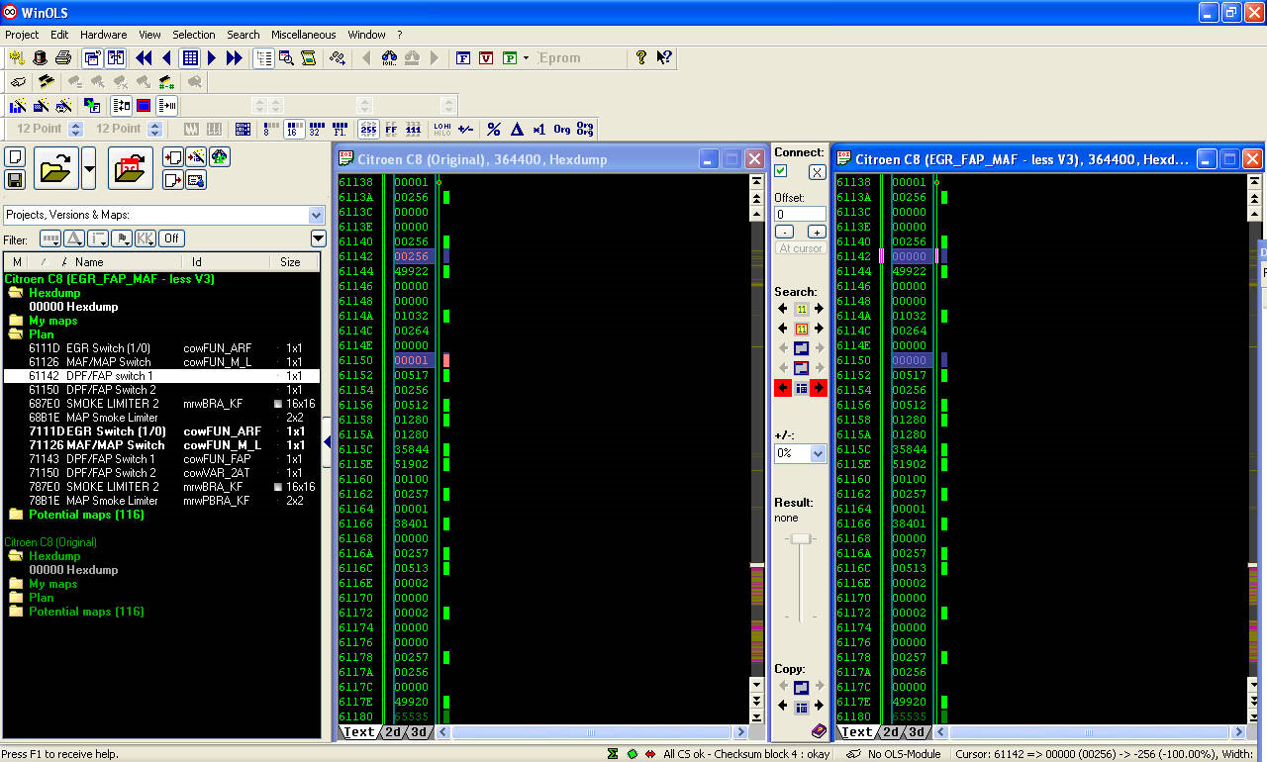Click the question mark help icon
Viewport: 1267px width, 762px height.
pos(641,58)
